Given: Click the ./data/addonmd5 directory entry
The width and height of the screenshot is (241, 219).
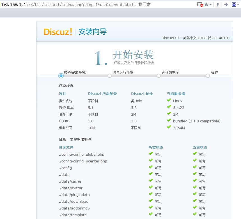Looking at the screenshot, I should point(74,208).
